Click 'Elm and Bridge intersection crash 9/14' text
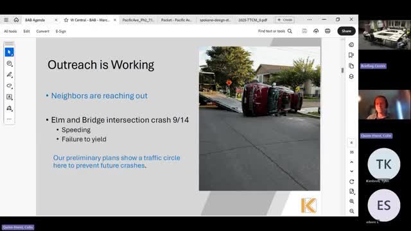Image resolution: width=411 pixels, height=231 pixels. (120, 120)
